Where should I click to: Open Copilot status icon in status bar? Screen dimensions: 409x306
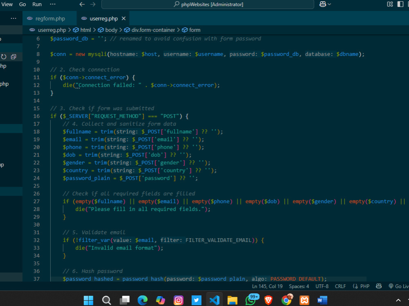click(x=379, y=286)
